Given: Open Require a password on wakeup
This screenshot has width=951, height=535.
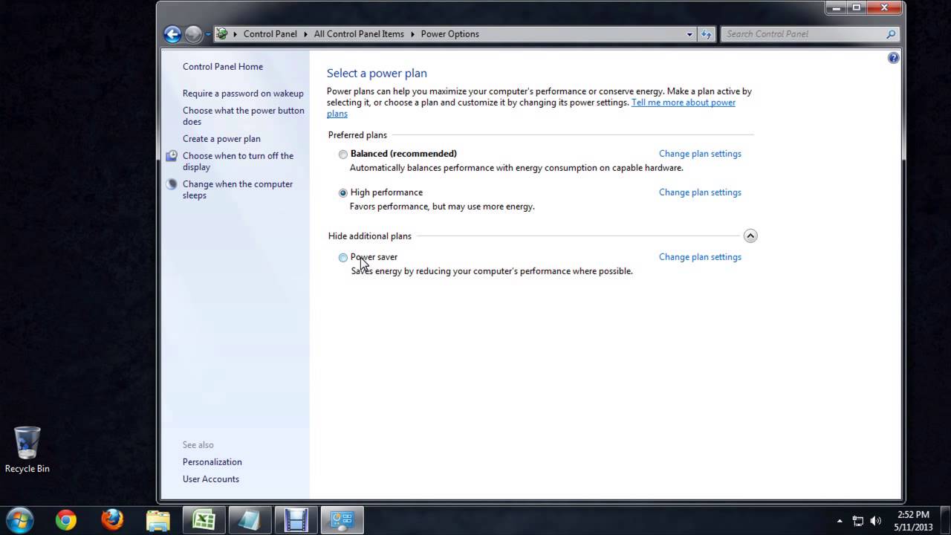Looking at the screenshot, I should pyautogui.click(x=243, y=94).
